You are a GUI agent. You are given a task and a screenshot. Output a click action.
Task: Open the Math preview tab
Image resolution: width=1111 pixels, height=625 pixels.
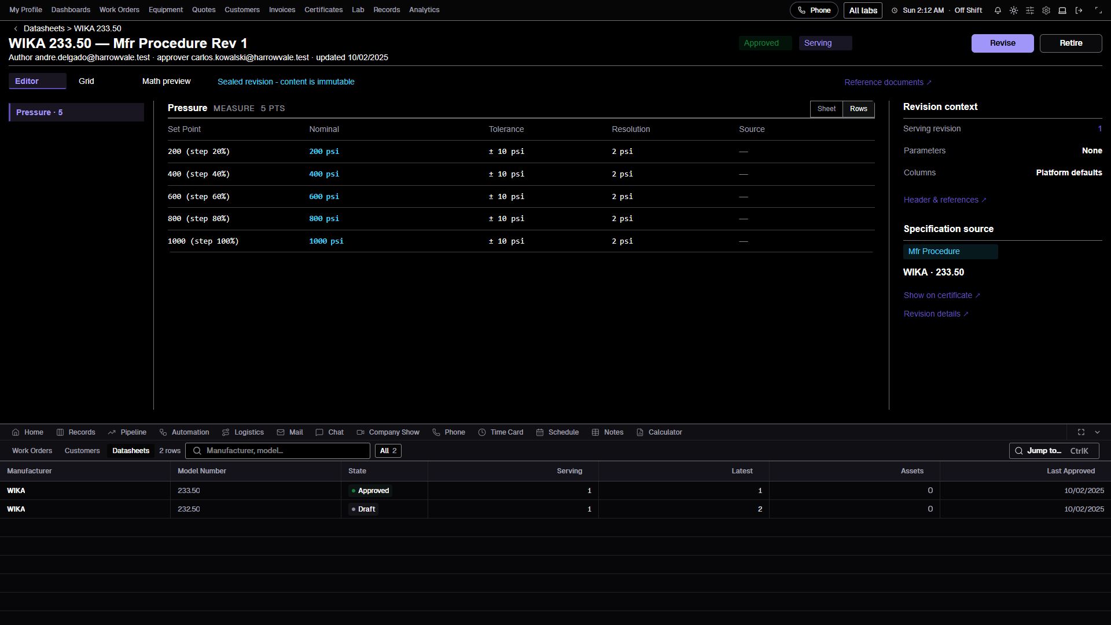(166, 82)
